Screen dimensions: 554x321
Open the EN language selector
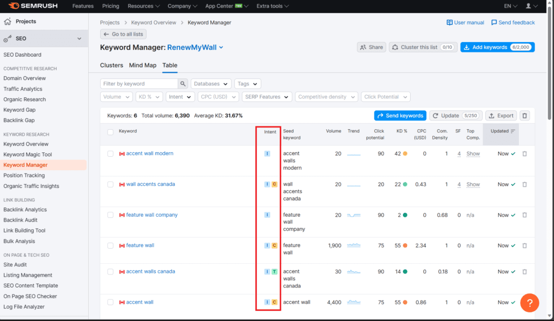[511, 6]
